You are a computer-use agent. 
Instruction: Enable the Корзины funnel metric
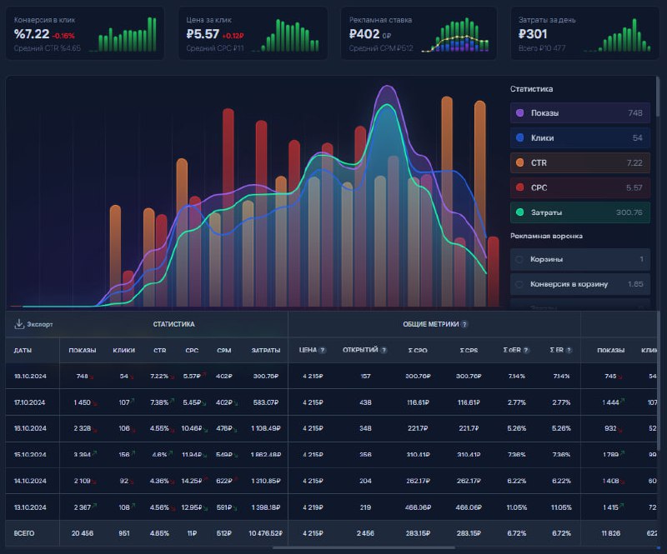pos(580,259)
